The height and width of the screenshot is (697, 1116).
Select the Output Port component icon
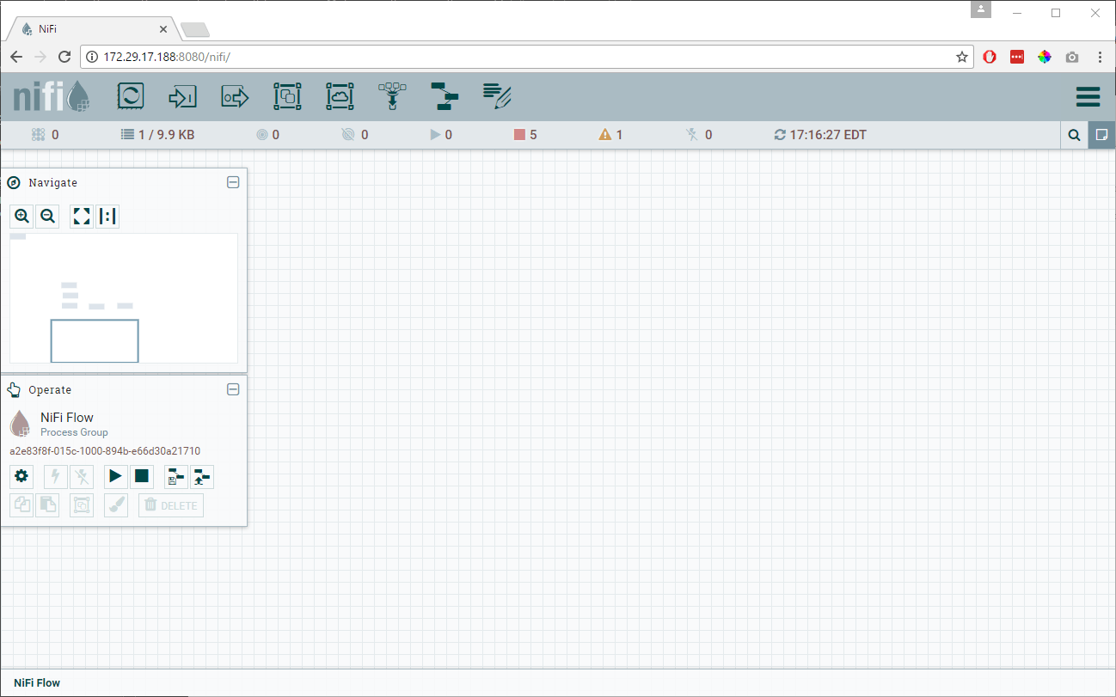[235, 96]
